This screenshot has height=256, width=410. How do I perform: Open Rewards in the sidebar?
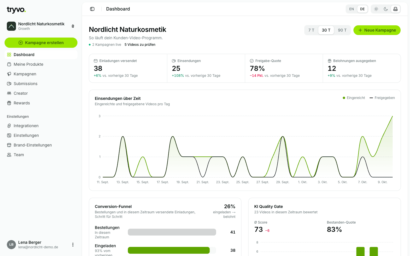[x=41, y=103]
